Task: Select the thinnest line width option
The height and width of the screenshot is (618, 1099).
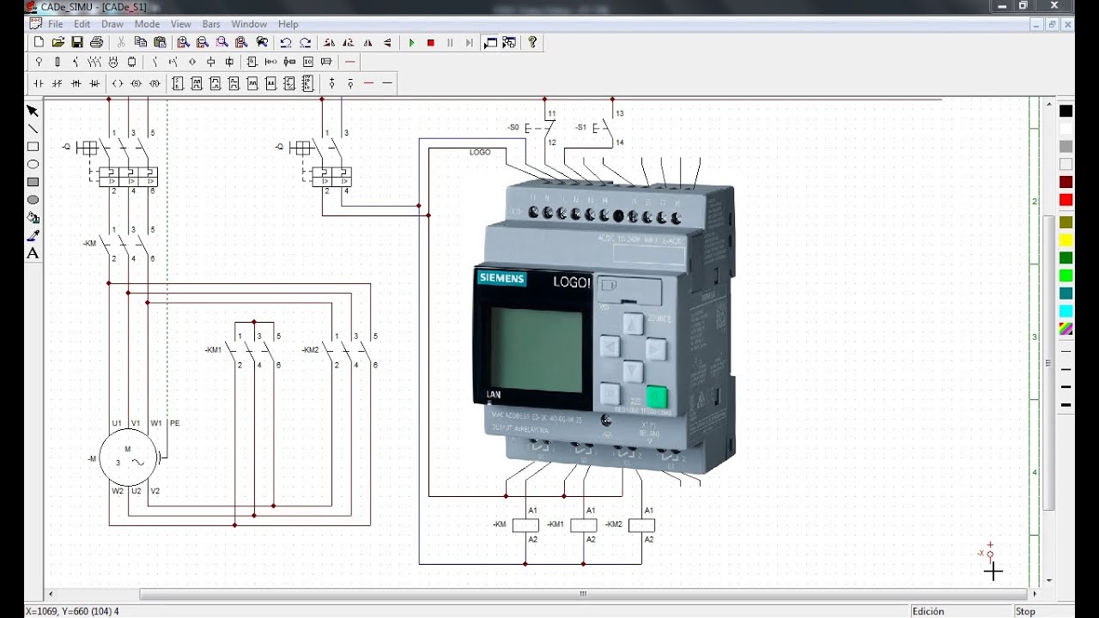Action: (x=1066, y=351)
